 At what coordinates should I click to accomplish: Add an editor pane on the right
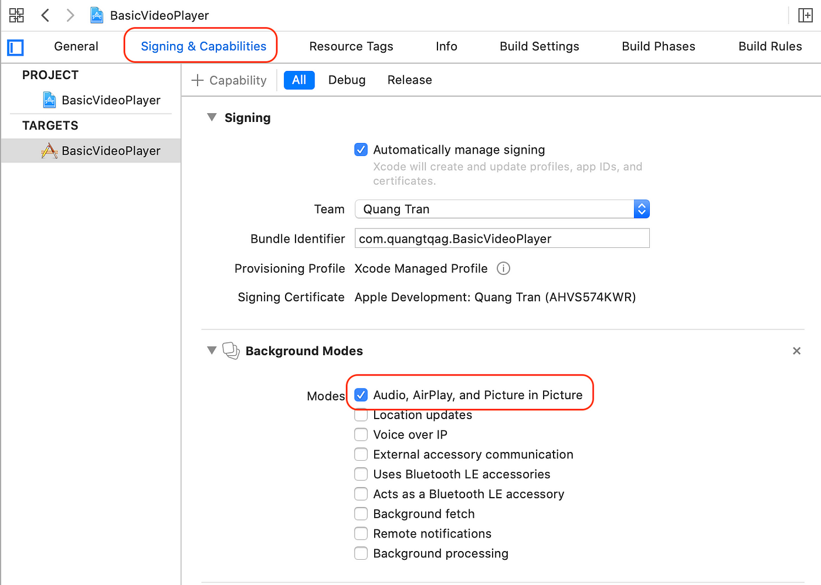[x=806, y=15]
